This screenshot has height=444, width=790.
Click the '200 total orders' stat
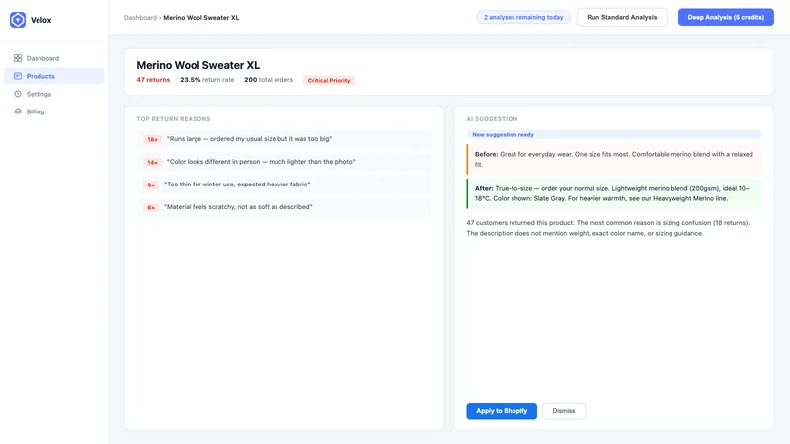click(269, 80)
